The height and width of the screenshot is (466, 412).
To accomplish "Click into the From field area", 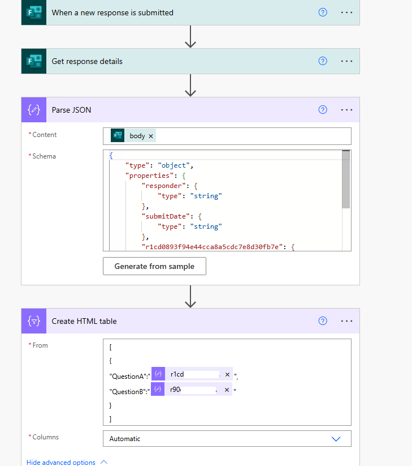I will click(227, 382).
